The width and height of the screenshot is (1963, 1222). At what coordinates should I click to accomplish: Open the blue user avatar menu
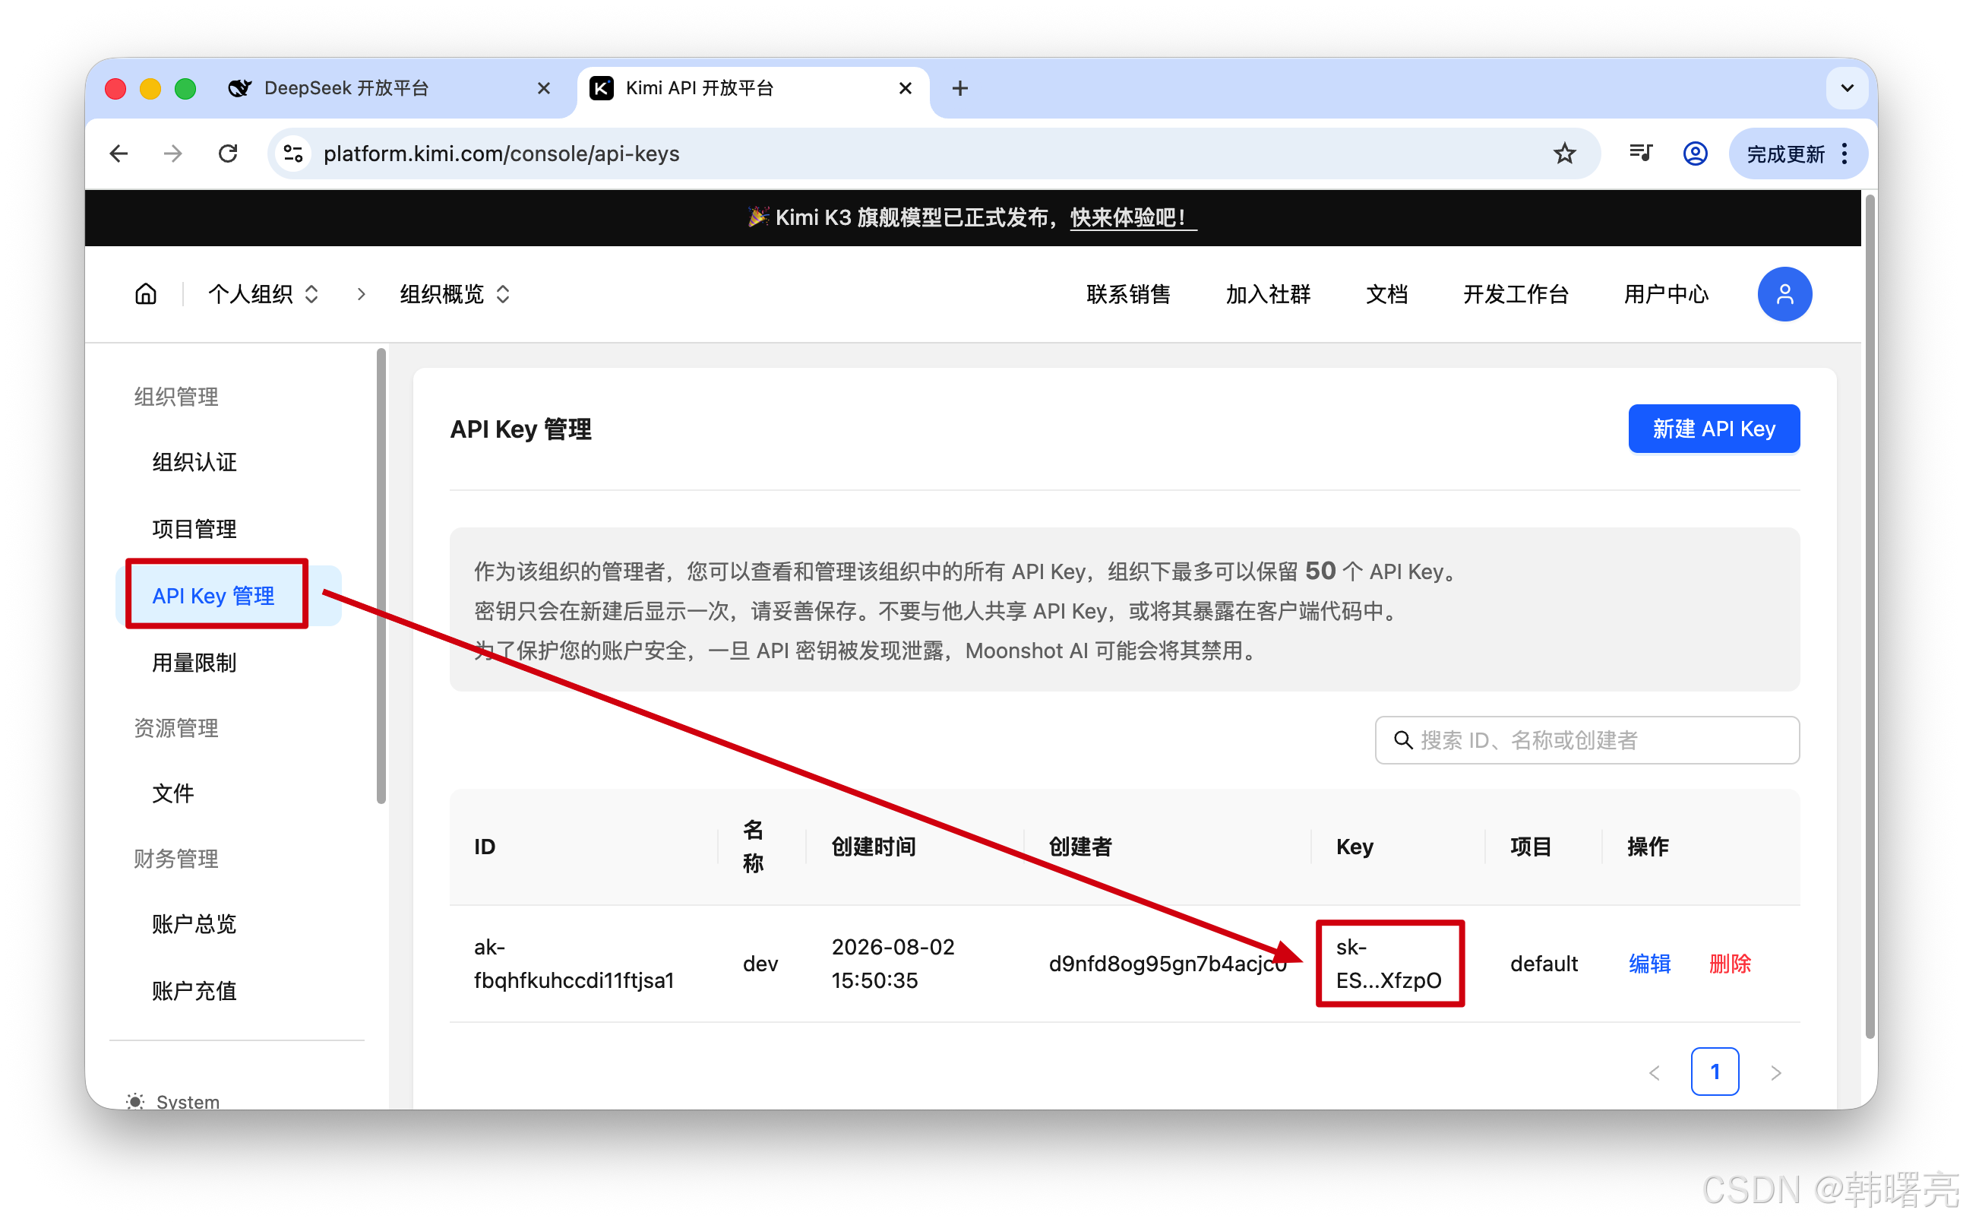point(1784,294)
